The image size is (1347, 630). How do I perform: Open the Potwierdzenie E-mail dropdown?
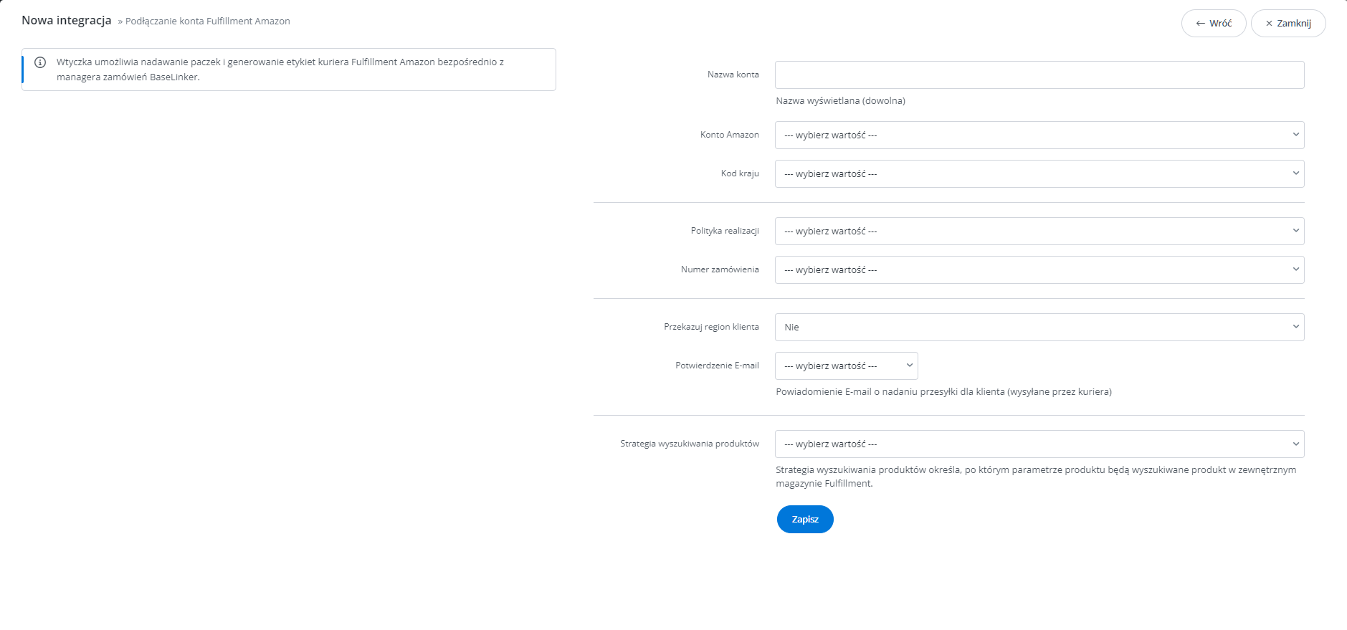click(846, 366)
